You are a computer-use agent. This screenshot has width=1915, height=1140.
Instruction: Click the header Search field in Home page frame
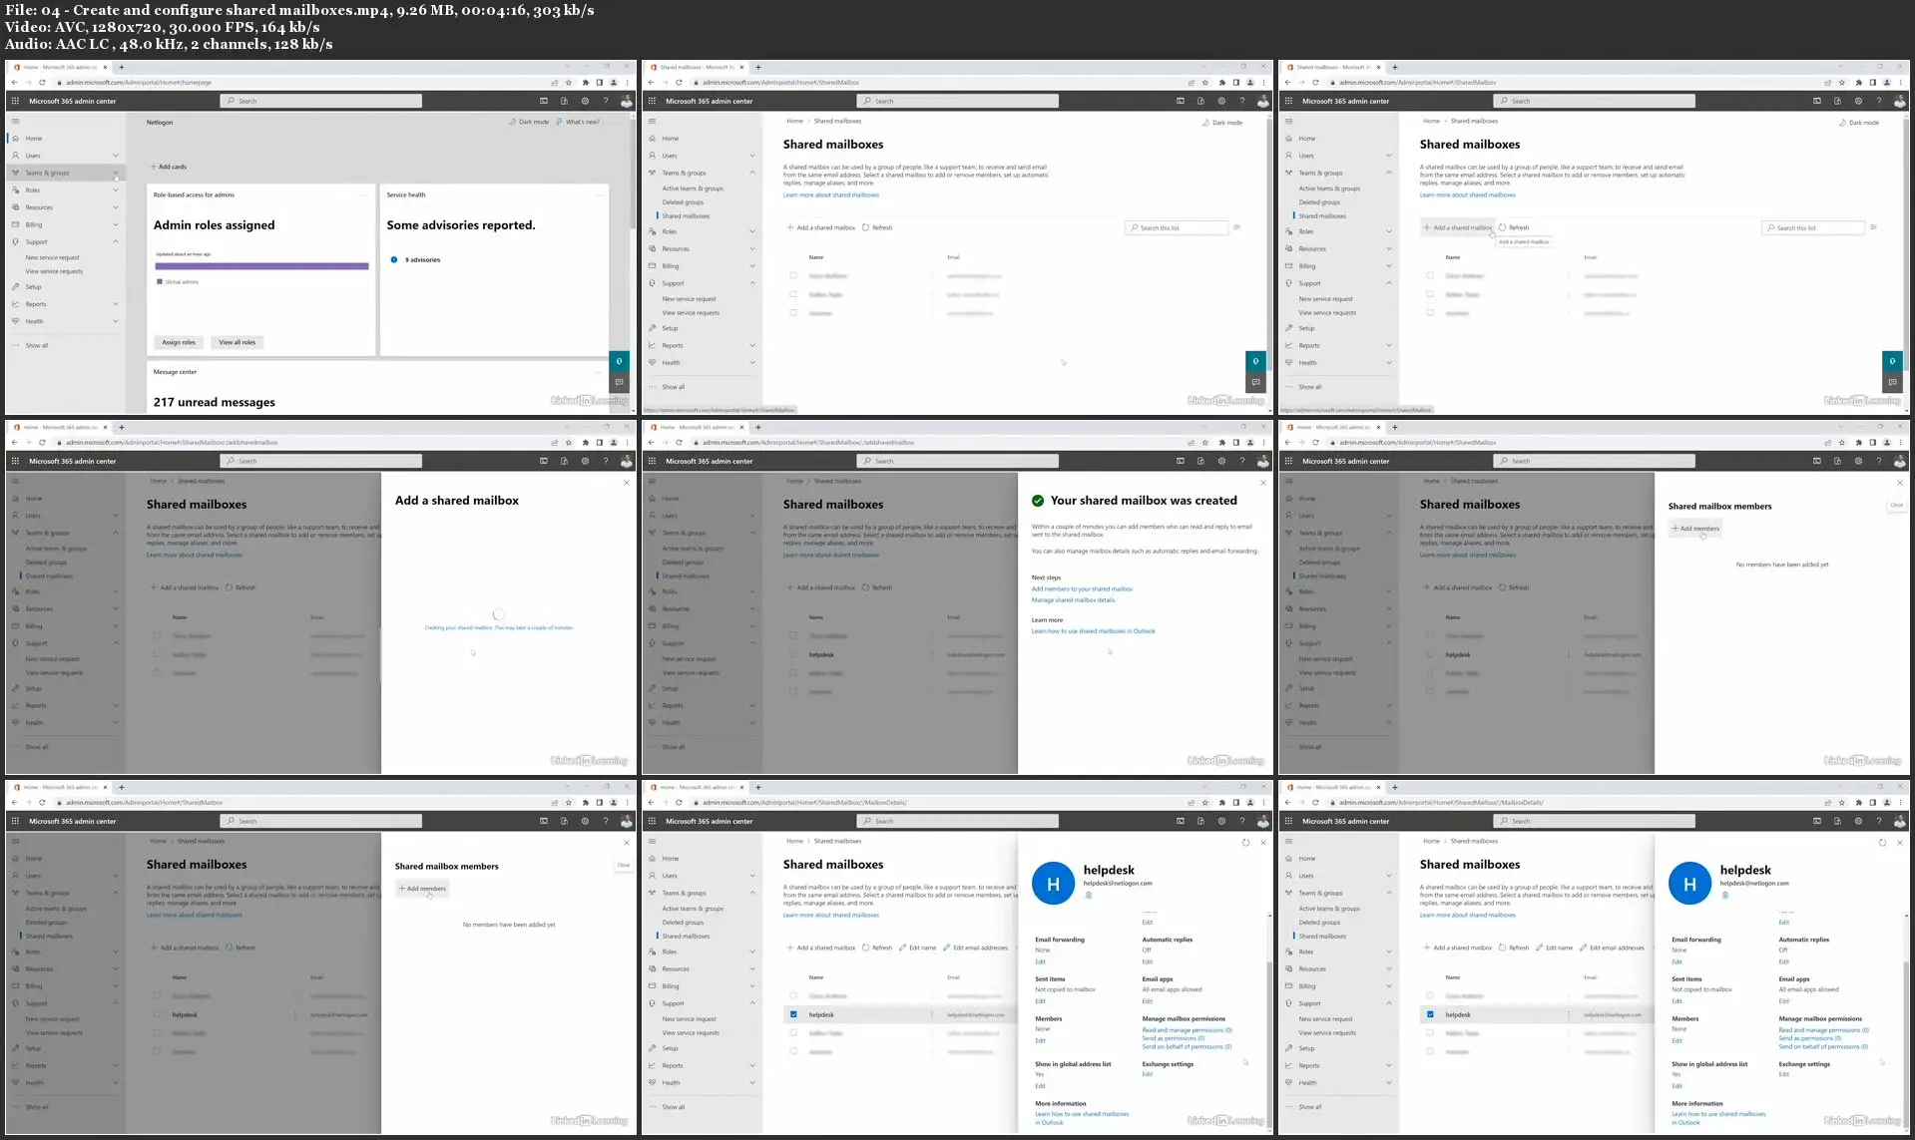point(320,101)
